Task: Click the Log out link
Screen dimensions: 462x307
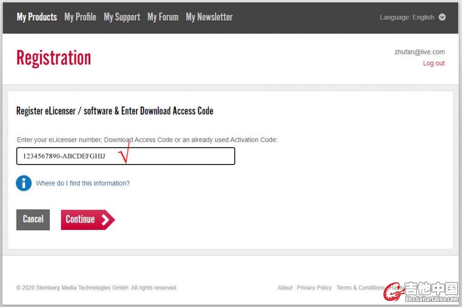Action: click(434, 63)
